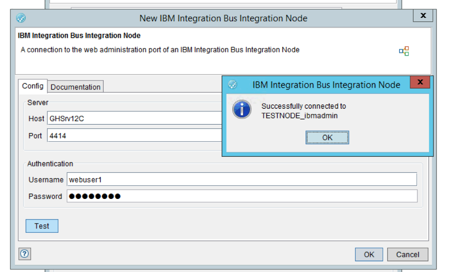Cancel the new integration node dialog
The width and height of the screenshot is (454, 272).
[x=407, y=255]
